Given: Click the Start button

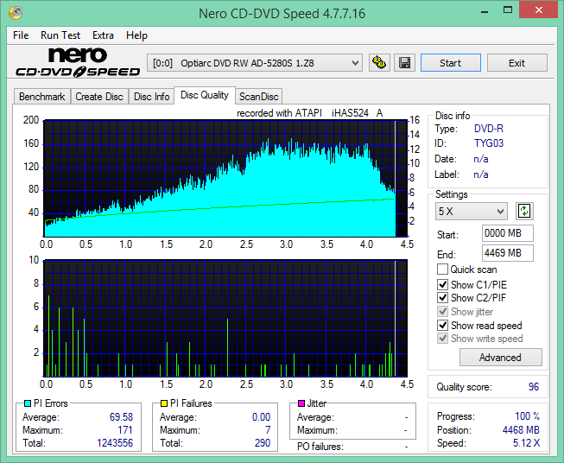Looking at the screenshot, I should pos(450,63).
